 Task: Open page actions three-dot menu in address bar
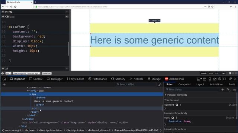tap(205, 7)
